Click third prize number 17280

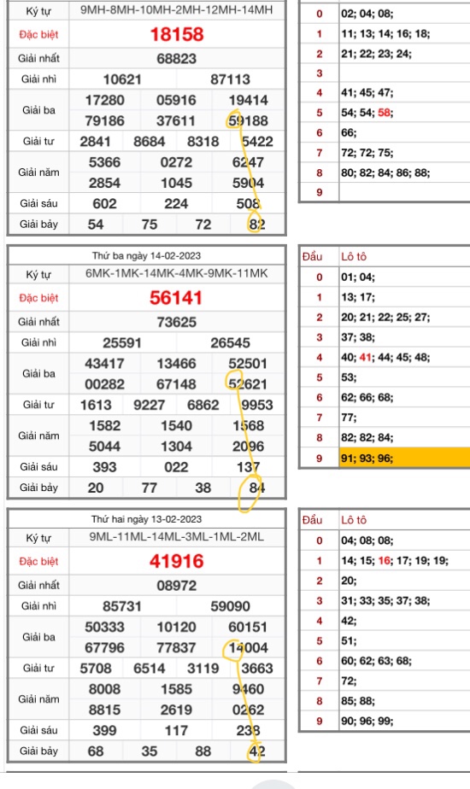tap(105, 100)
